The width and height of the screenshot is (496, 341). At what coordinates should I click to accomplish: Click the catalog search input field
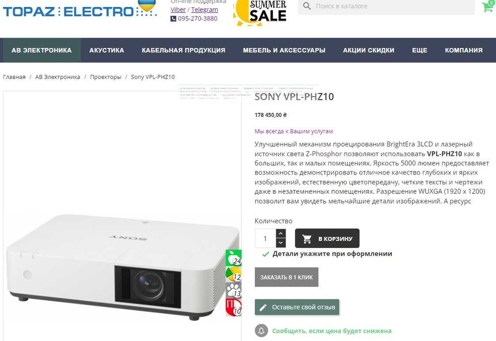point(386,6)
